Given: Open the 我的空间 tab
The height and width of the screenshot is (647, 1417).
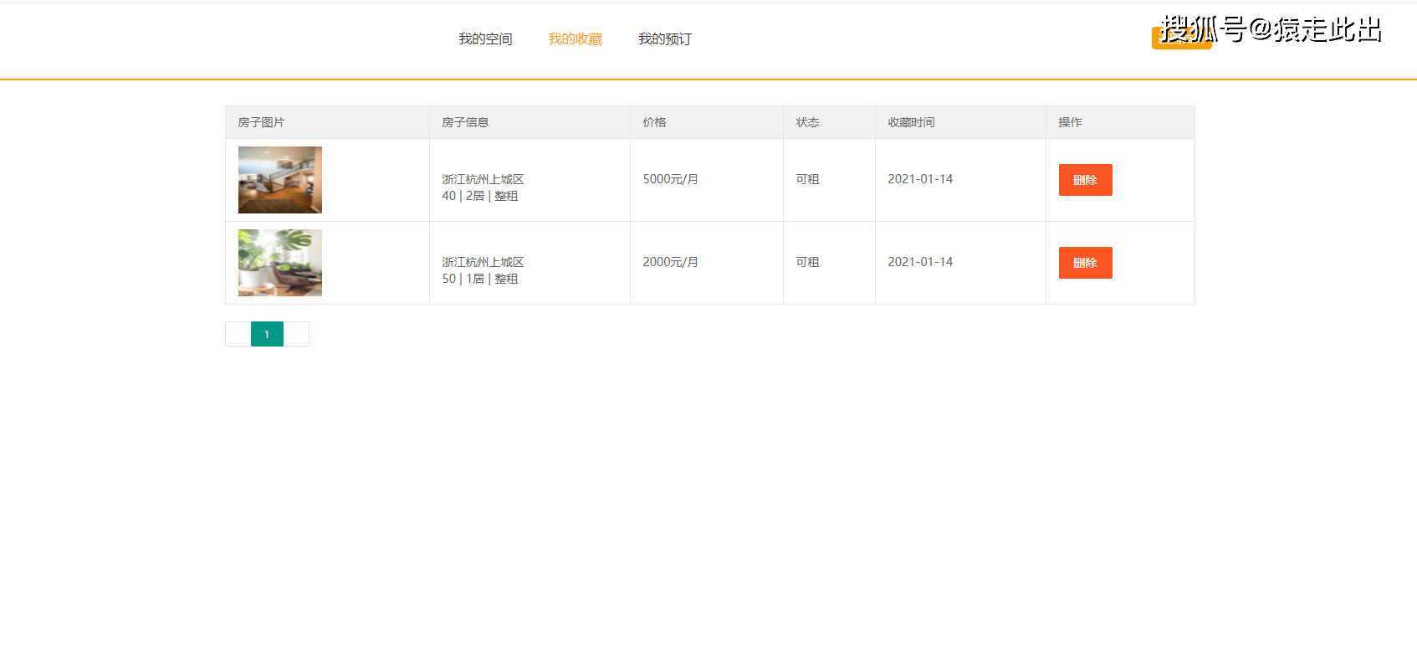Looking at the screenshot, I should tap(485, 39).
